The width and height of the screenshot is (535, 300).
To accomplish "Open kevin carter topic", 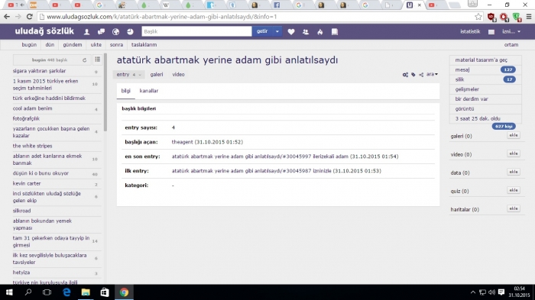I will (27, 183).
